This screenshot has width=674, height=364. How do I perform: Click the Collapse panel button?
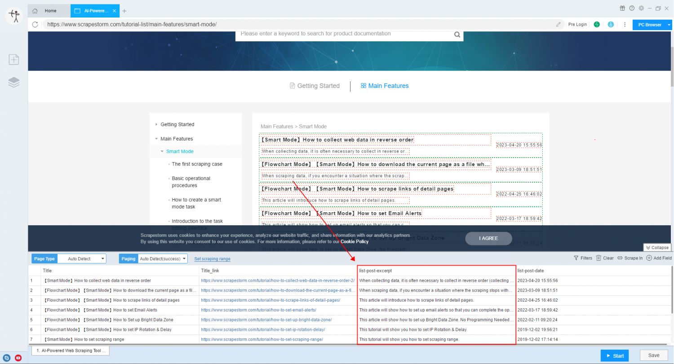coord(657,248)
